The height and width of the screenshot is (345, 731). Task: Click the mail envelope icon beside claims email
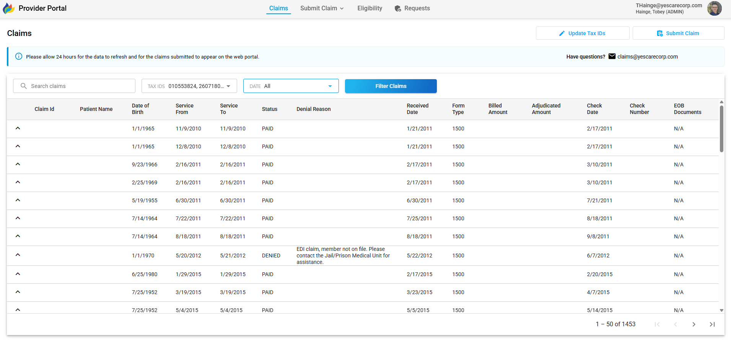(x=612, y=57)
